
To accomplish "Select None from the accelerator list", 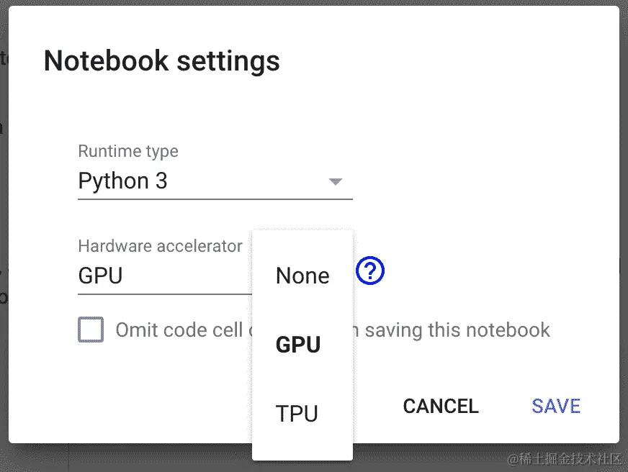I will pyautogui.click(x=302, y=276).
